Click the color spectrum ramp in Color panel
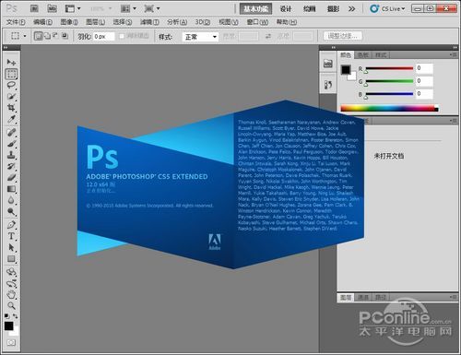This screenshot has width=461, height=355. [x=389, y=108]
